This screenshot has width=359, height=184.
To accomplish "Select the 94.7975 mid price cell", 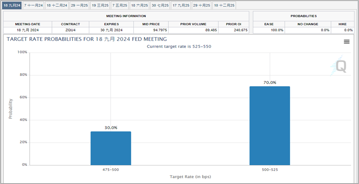I will [x=151, y=30].
